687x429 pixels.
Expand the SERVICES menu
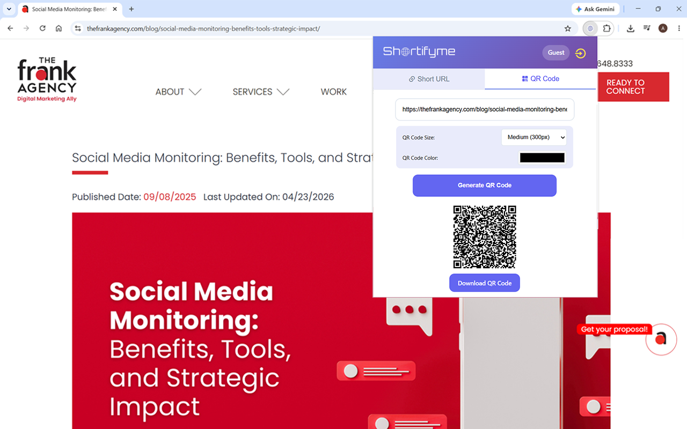(x=261, y=92)
